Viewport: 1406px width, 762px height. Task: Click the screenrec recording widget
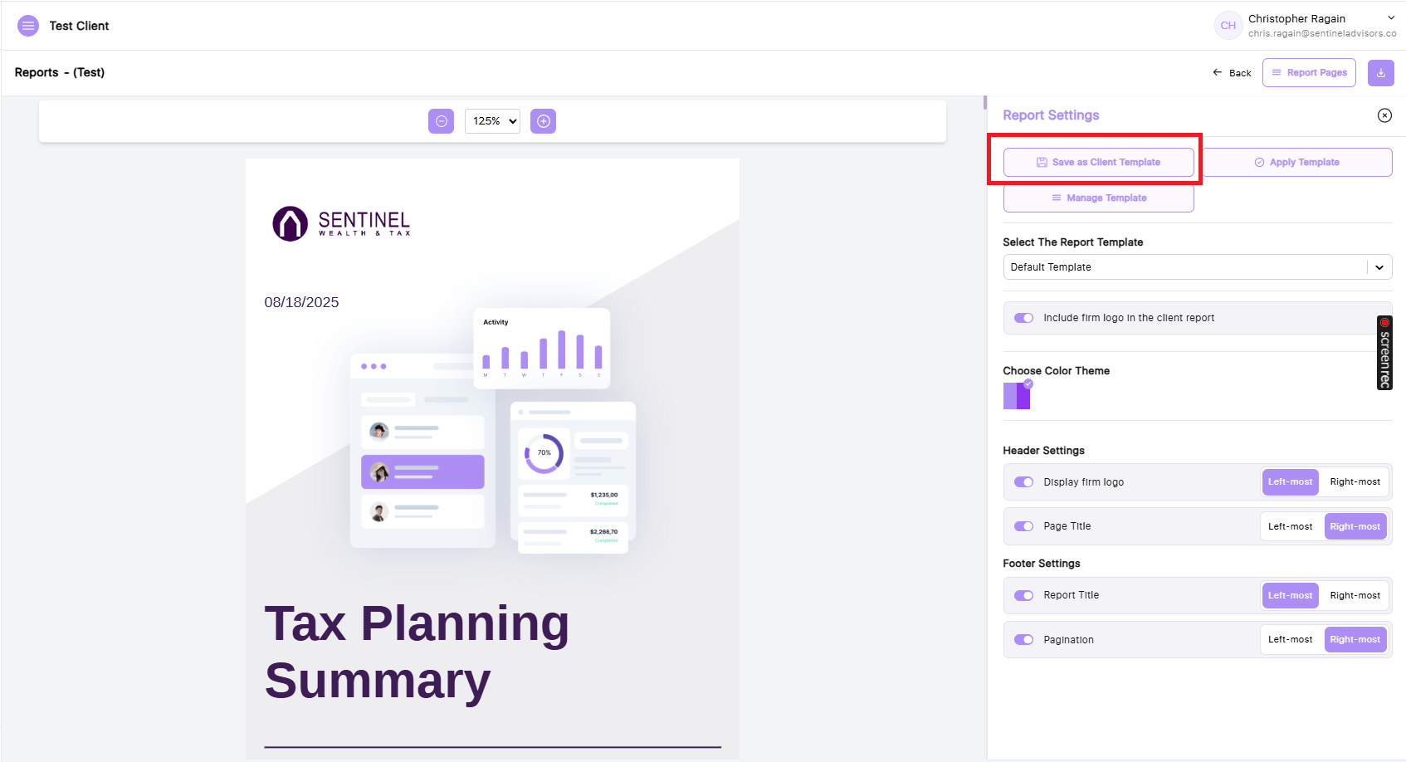pos(1384,353)
